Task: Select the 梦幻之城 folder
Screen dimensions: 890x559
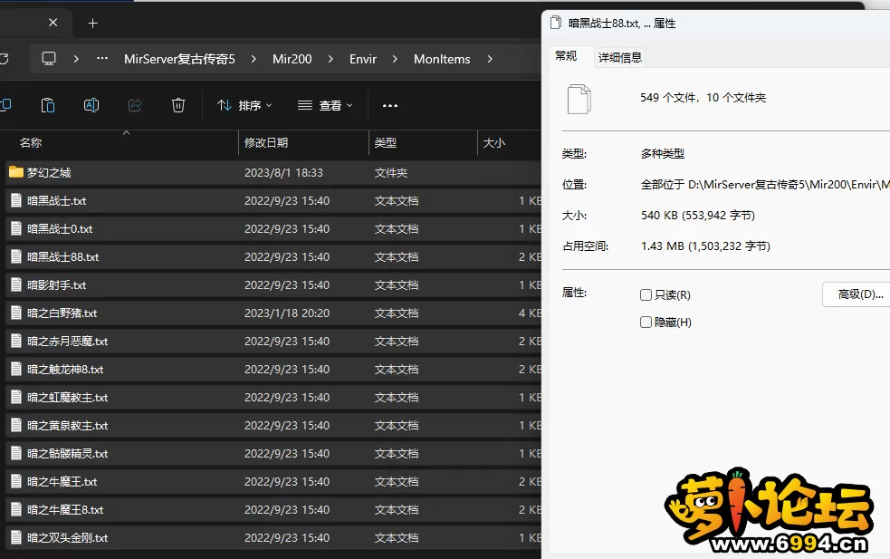Action: (x=48, y=172)
